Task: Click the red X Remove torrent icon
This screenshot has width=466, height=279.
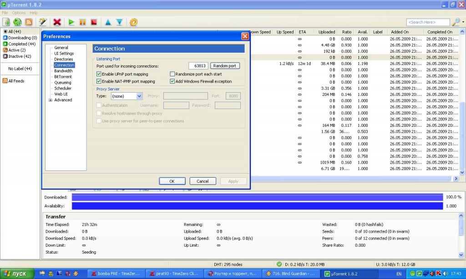Action: tap(57, 22)
